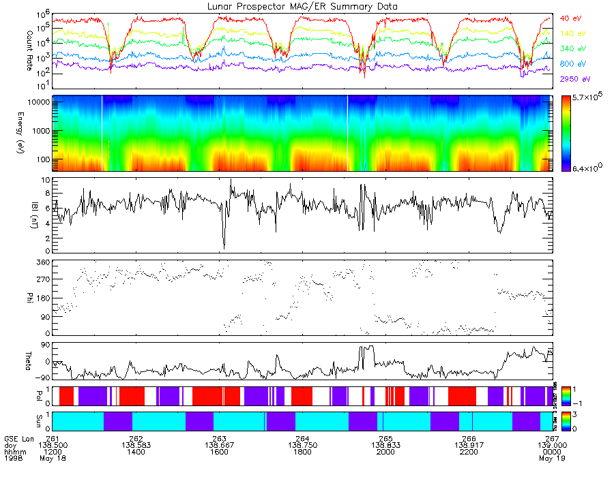Click the "Sun" axis label
Image resolution: width=614 pixels, height=477 pixels.
(38, 421)
